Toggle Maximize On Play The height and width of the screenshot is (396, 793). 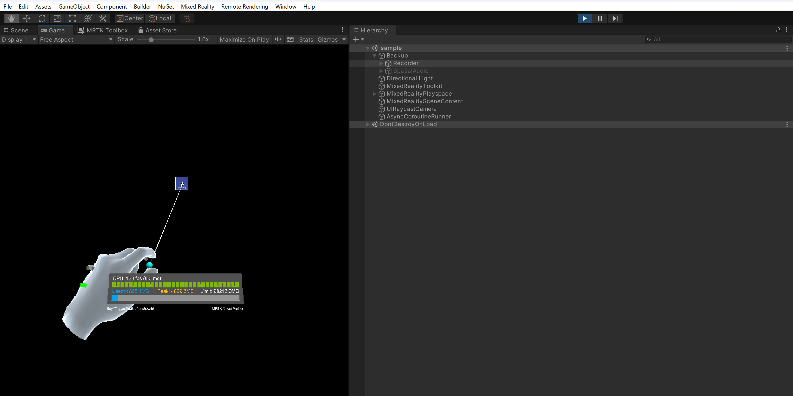(244, 39)
